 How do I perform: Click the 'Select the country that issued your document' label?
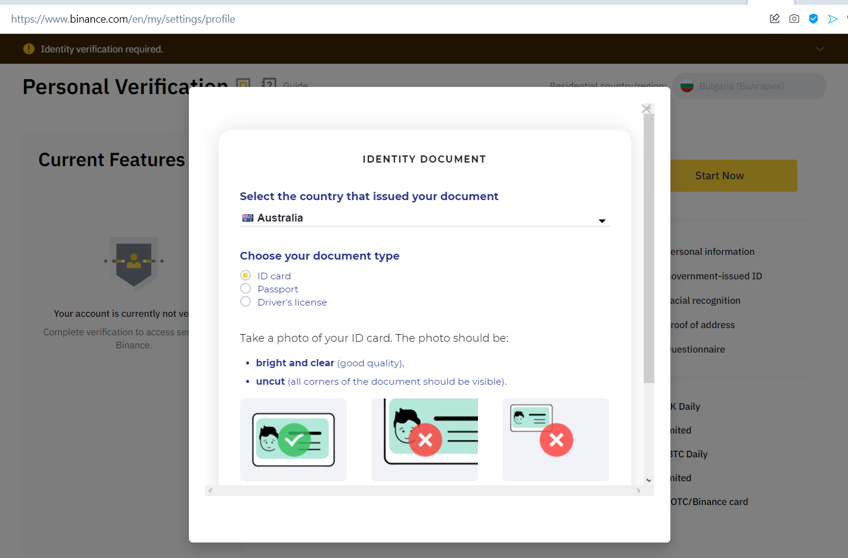369,196
